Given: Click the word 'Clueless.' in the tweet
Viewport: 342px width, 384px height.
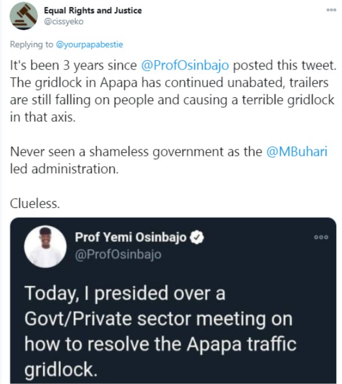Looking at the screenshot, I should (x=35, y=203).
